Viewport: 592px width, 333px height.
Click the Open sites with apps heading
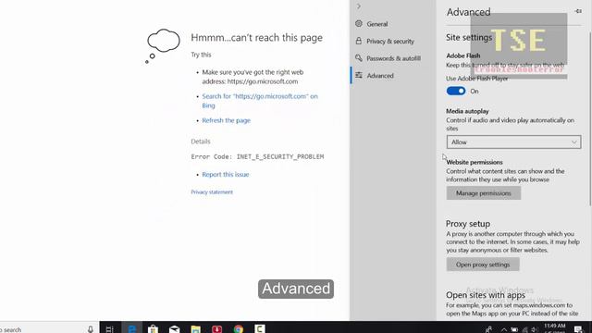[486, 295]
